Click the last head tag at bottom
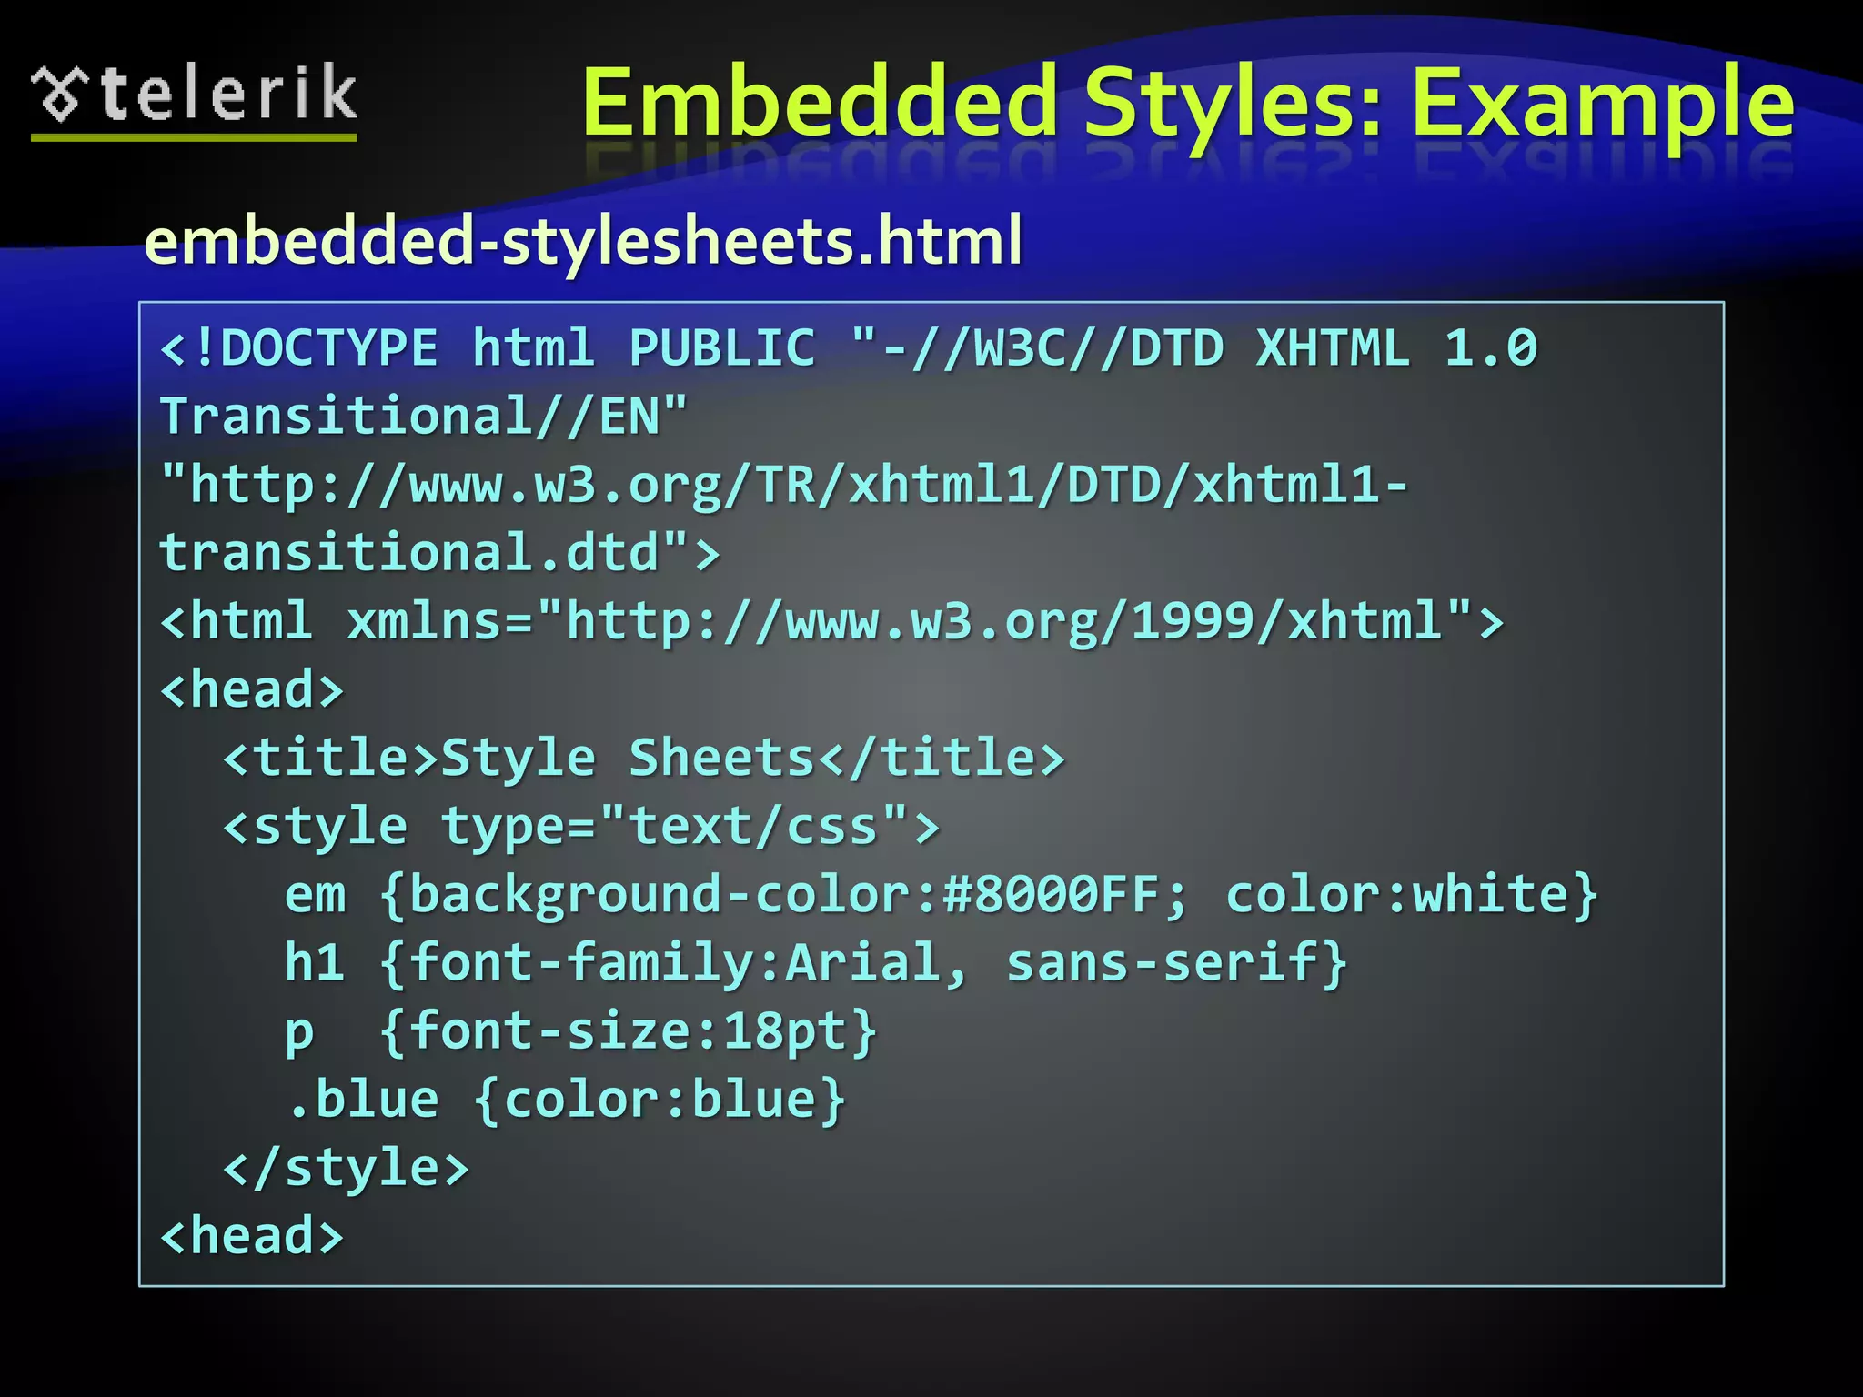Image resolution: width=1863 pixels, height=1397 pixels. tap(252, 1235)
